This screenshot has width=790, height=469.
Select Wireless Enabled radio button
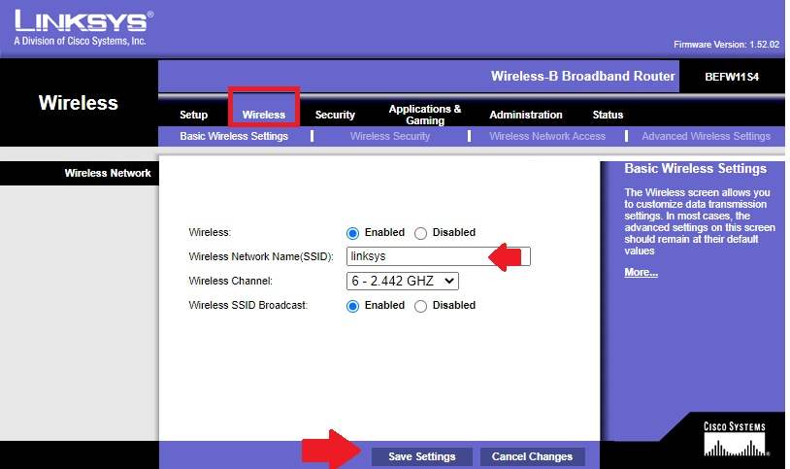click(353, 233)
